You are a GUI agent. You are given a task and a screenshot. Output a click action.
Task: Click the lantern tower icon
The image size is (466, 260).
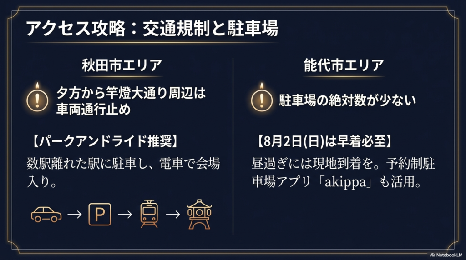200,214
